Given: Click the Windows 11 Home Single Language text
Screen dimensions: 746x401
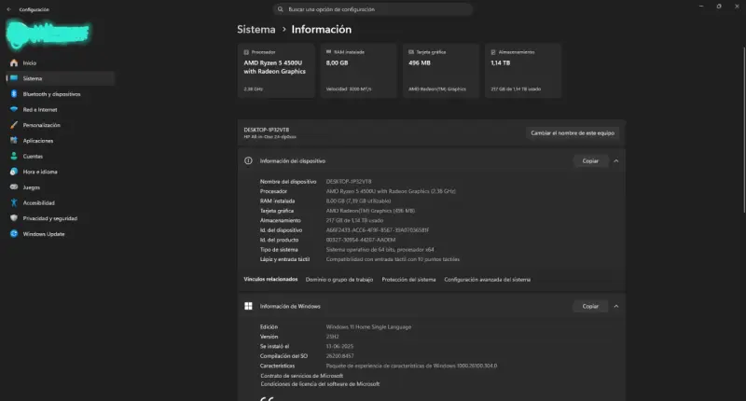Looking at the screenshot, I should pyautogui.click(x=368, y=327).
